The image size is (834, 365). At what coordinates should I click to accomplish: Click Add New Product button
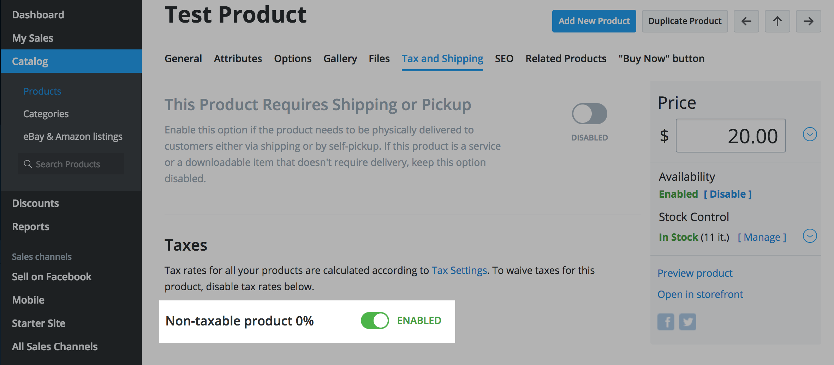[594, 21]
